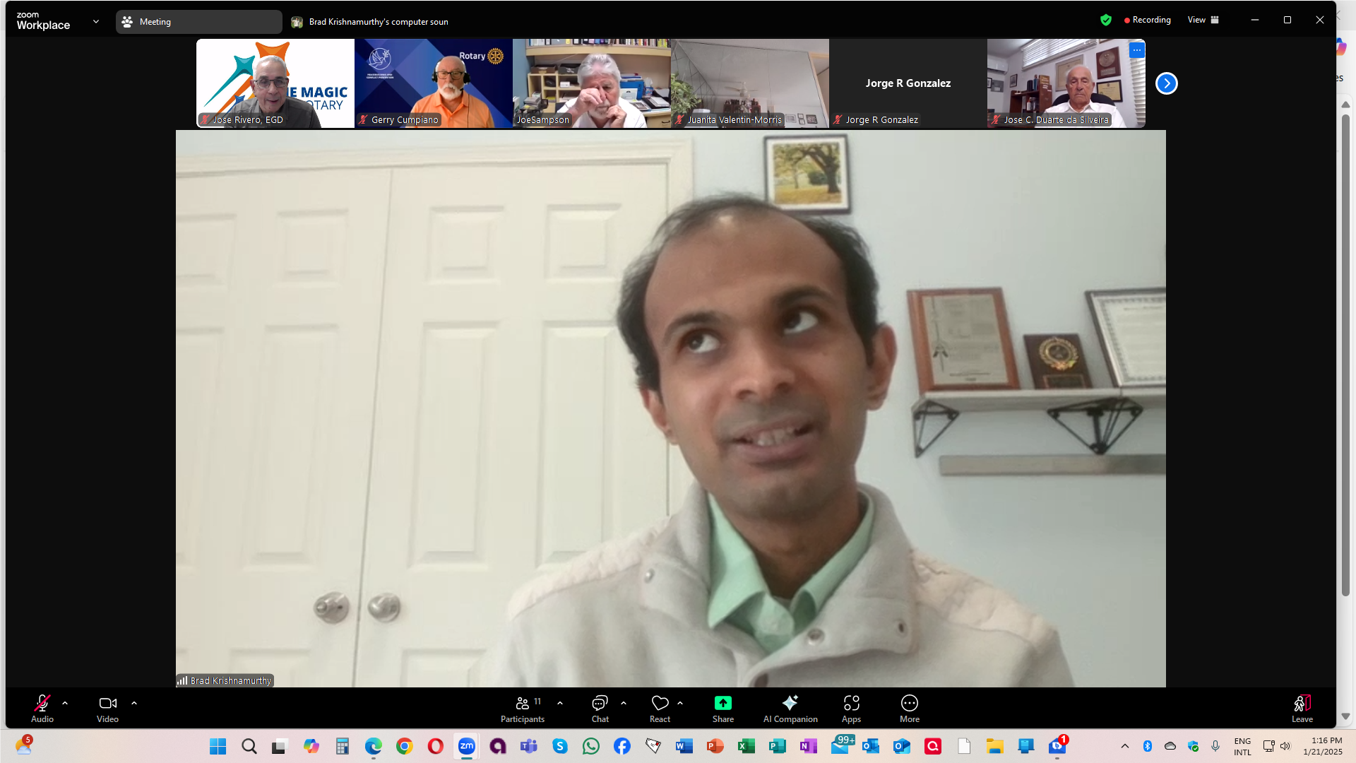Expand video options arrow next to Video
Viewport: 1356px width, 763px height.
134,703
